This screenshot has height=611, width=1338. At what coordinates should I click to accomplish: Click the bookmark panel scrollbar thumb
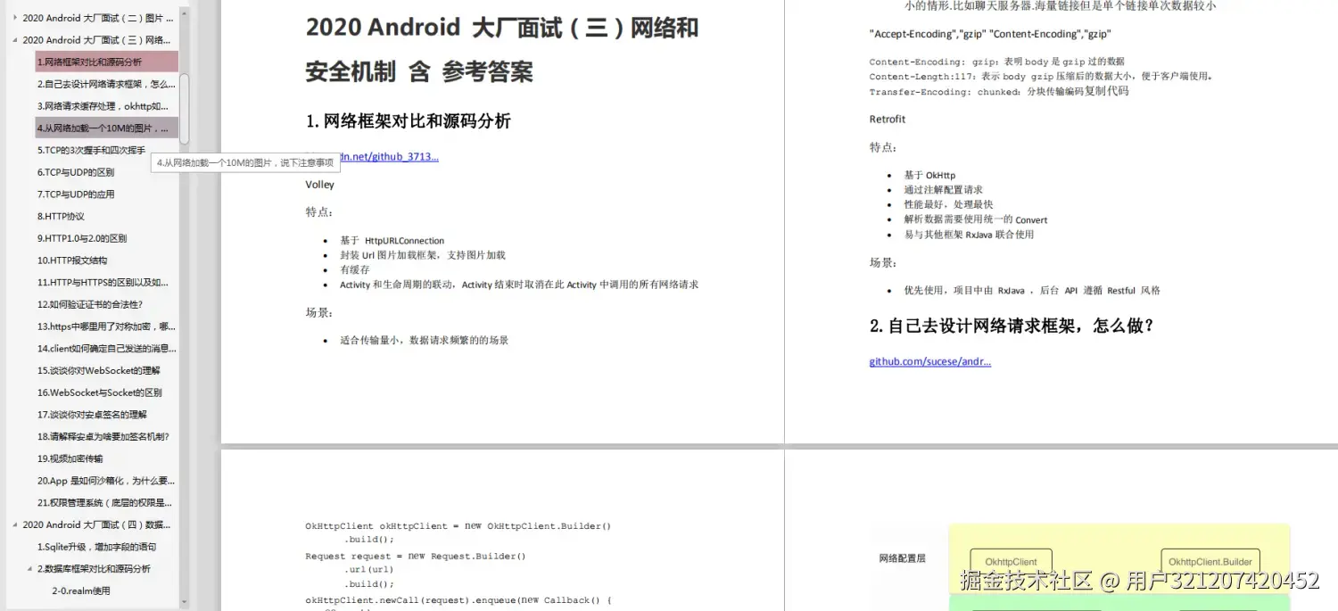coord(185,109)
